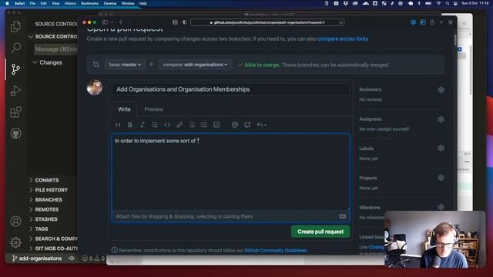Switch to the Write tab
This screenshot has width=493, height=277.
click(124, 109)
